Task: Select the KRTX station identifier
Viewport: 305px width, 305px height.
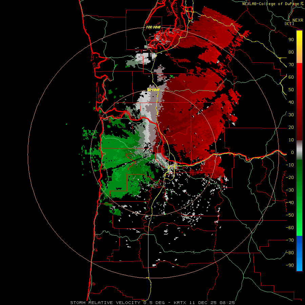Action: click(180, 303)
